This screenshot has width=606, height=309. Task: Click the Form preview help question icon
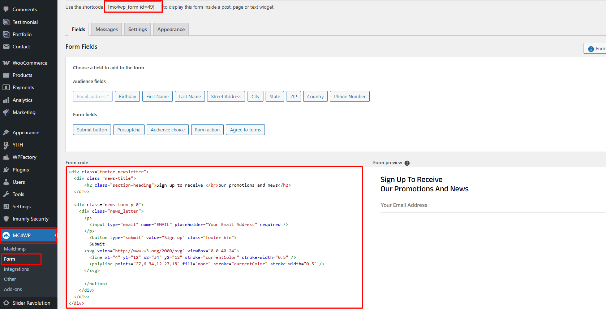(407, 163)
